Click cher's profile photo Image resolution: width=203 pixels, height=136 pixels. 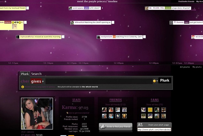[37, 114]
